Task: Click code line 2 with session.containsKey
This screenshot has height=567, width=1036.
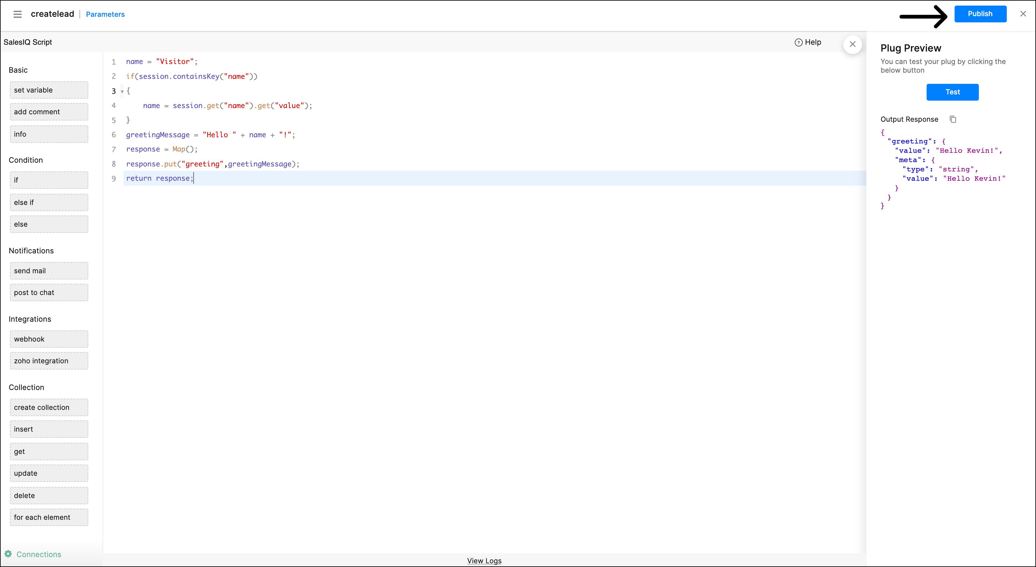Action: pos(191,76)
